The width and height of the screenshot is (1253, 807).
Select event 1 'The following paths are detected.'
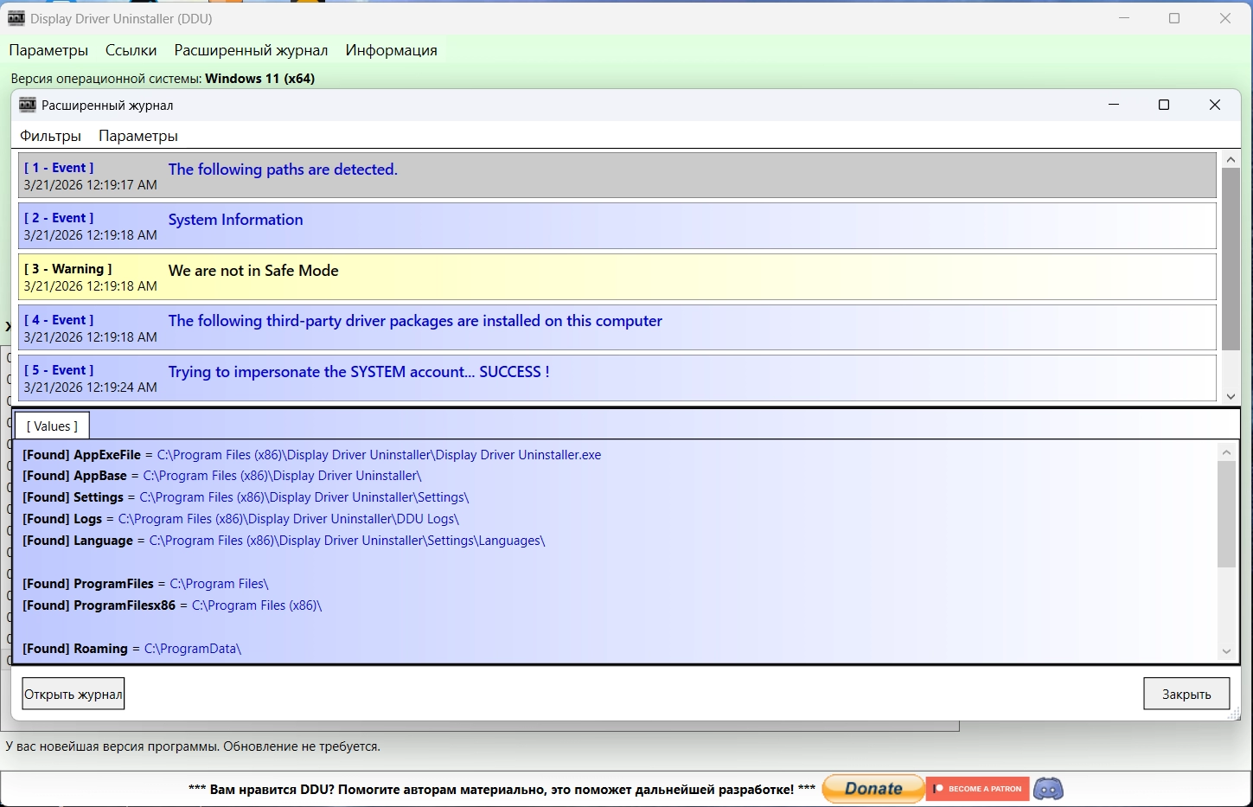tap(617, 176)
